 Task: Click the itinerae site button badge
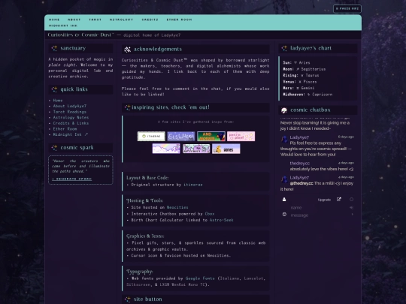[x=151, y=136]
